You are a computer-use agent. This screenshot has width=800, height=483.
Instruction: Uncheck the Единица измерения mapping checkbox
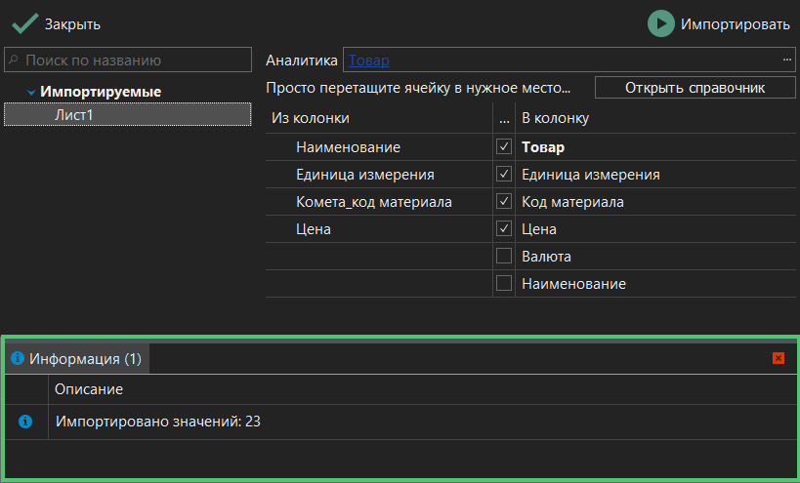point(504,174)
